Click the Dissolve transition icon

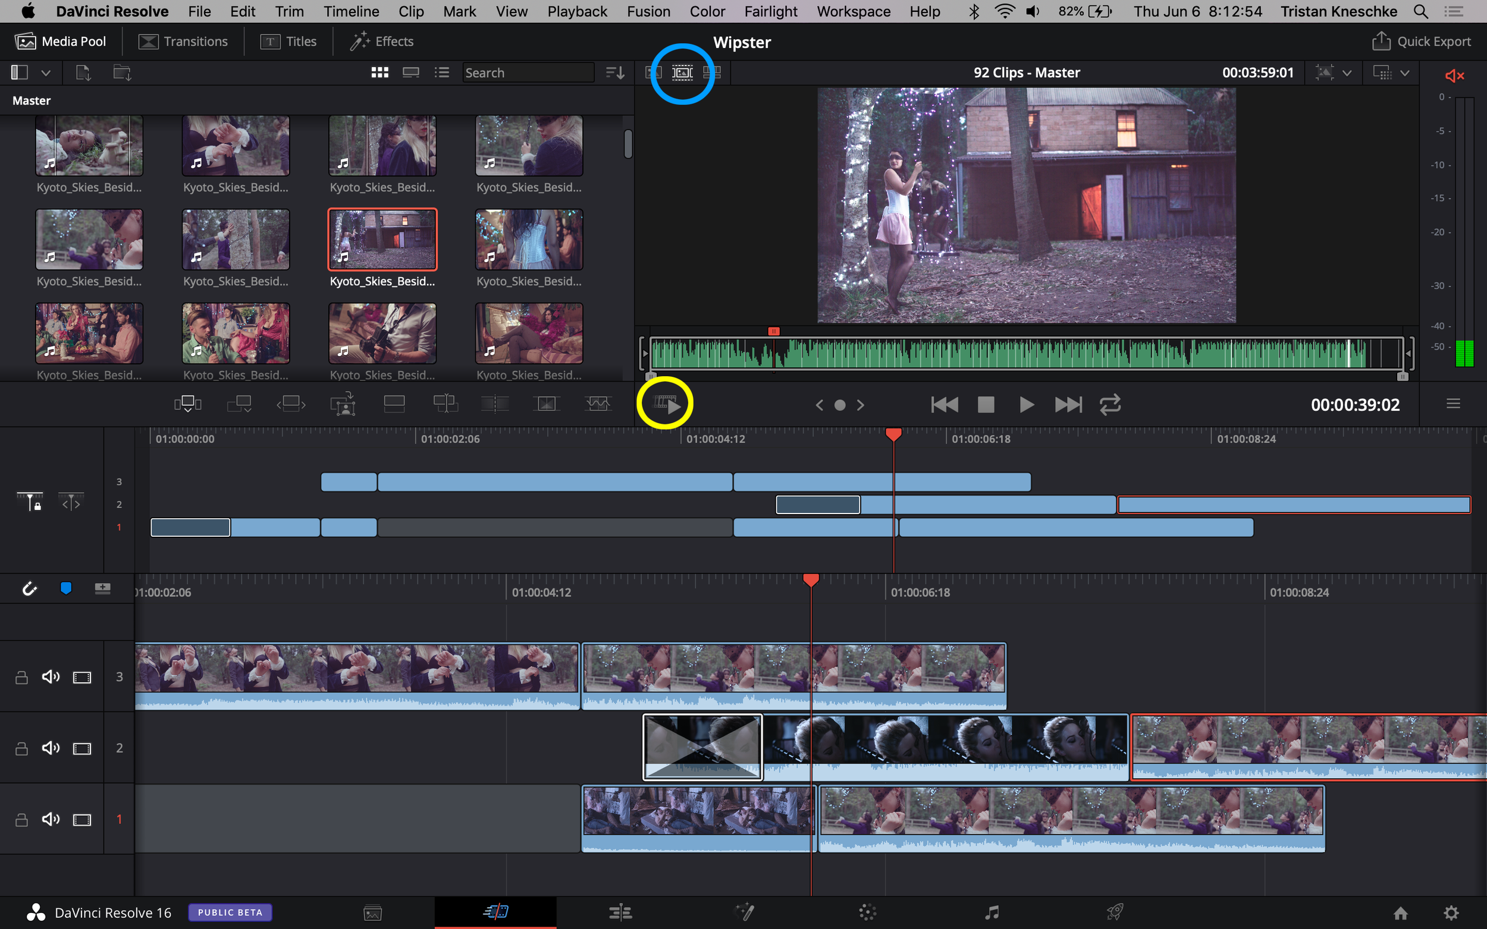(547, 404)
